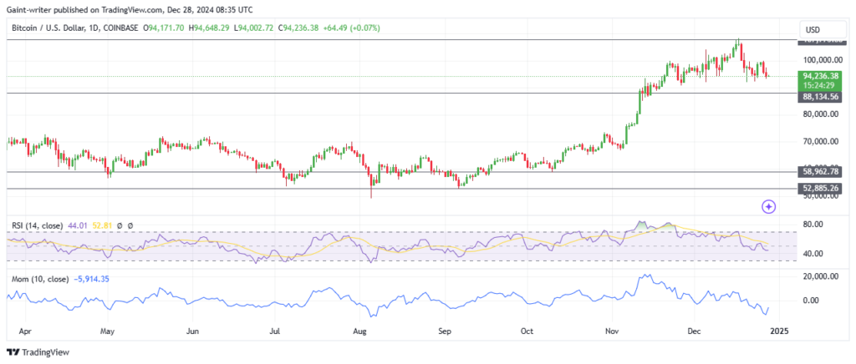856x364 pixels.
Task: Click the high value H94,648.29
Action: coord(210,28)
